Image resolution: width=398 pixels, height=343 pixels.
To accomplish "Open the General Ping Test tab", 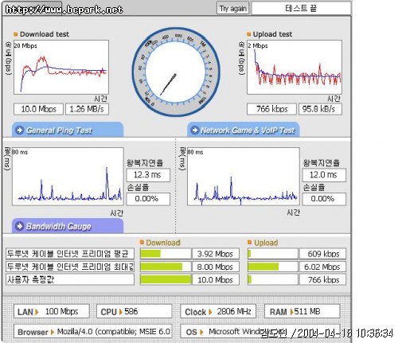I will tap(68, 130).
